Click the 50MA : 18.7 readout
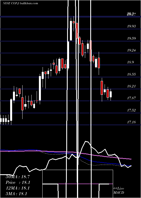 tap(18, 177)
